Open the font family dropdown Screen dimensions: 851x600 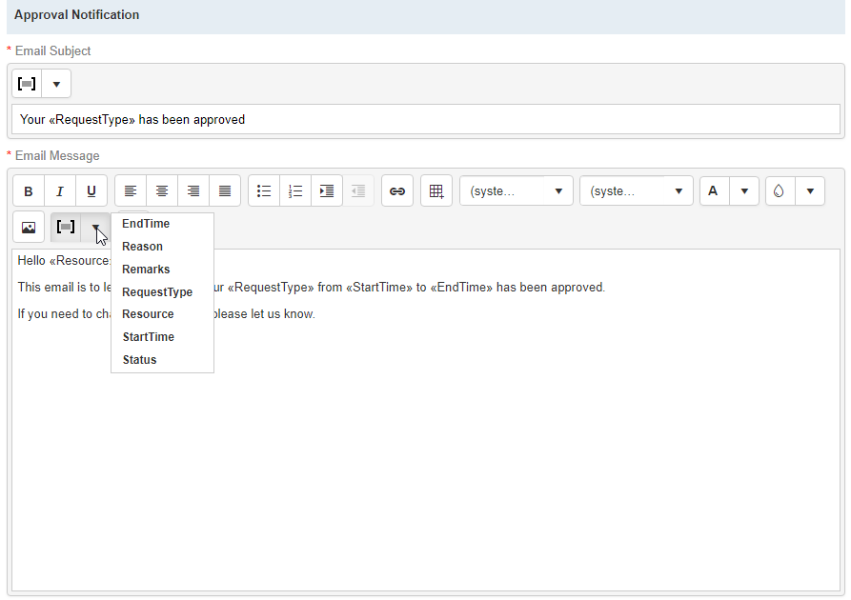[x=516, y=190]
